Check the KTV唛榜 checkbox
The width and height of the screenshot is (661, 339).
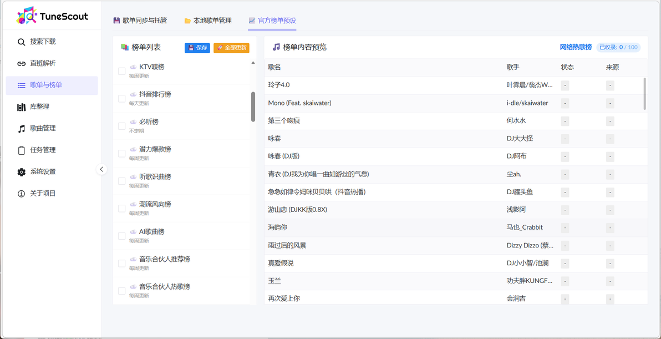coord(122,71)
